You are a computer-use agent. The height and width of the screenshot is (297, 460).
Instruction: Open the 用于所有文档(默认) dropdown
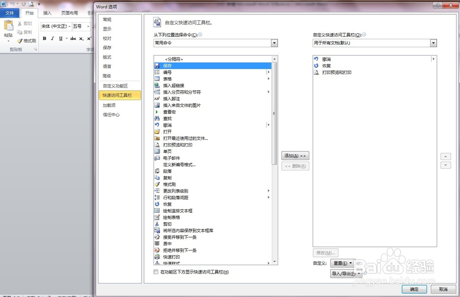click(x=433, y=43)
